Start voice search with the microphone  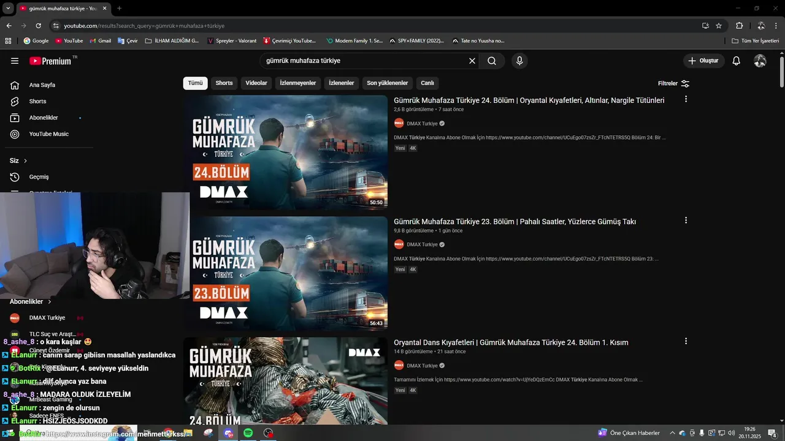[519, 61]
